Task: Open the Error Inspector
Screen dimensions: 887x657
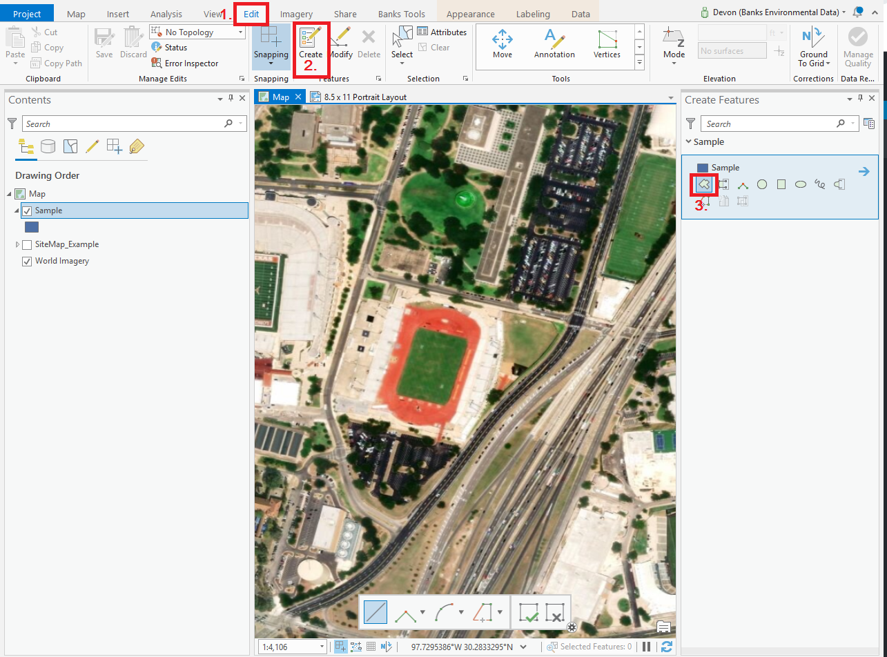Action: 184,63
